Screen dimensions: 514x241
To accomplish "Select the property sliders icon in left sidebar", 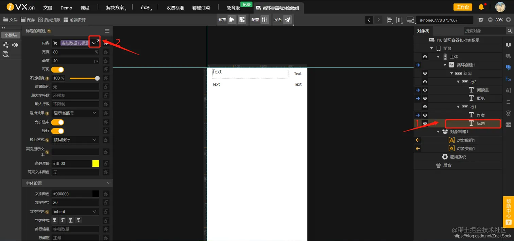I will 6,45.
